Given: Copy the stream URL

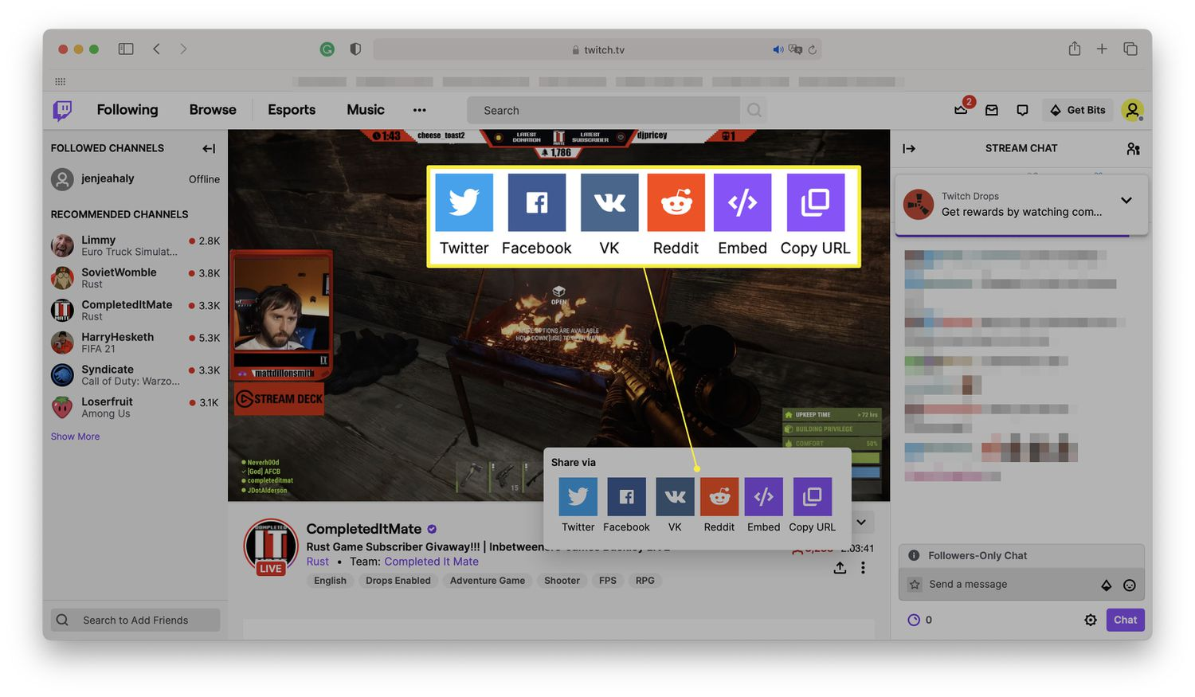Looking at the screenshot, I should coord(811,496).
